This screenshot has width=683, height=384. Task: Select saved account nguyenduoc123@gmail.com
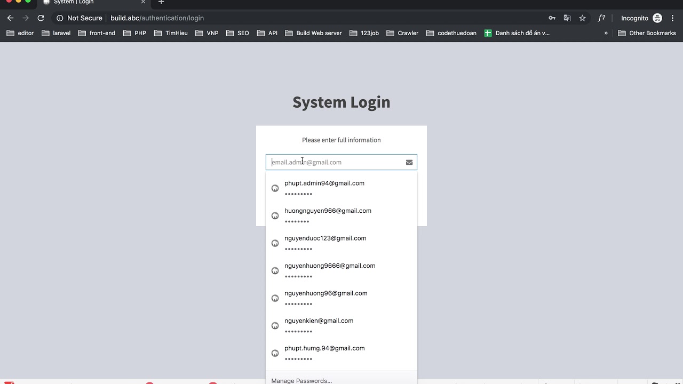point(341,243)
